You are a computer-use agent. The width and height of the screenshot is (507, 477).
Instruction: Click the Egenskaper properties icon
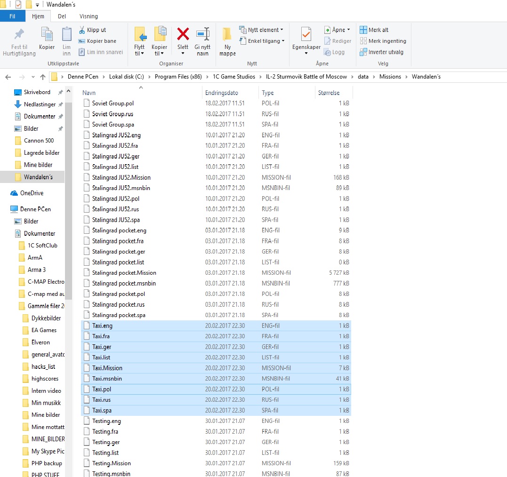306,35
